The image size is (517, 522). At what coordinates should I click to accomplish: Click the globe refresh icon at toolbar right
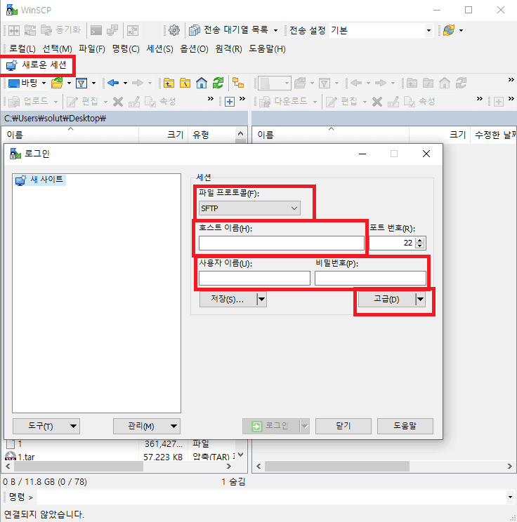coord(449,30)
